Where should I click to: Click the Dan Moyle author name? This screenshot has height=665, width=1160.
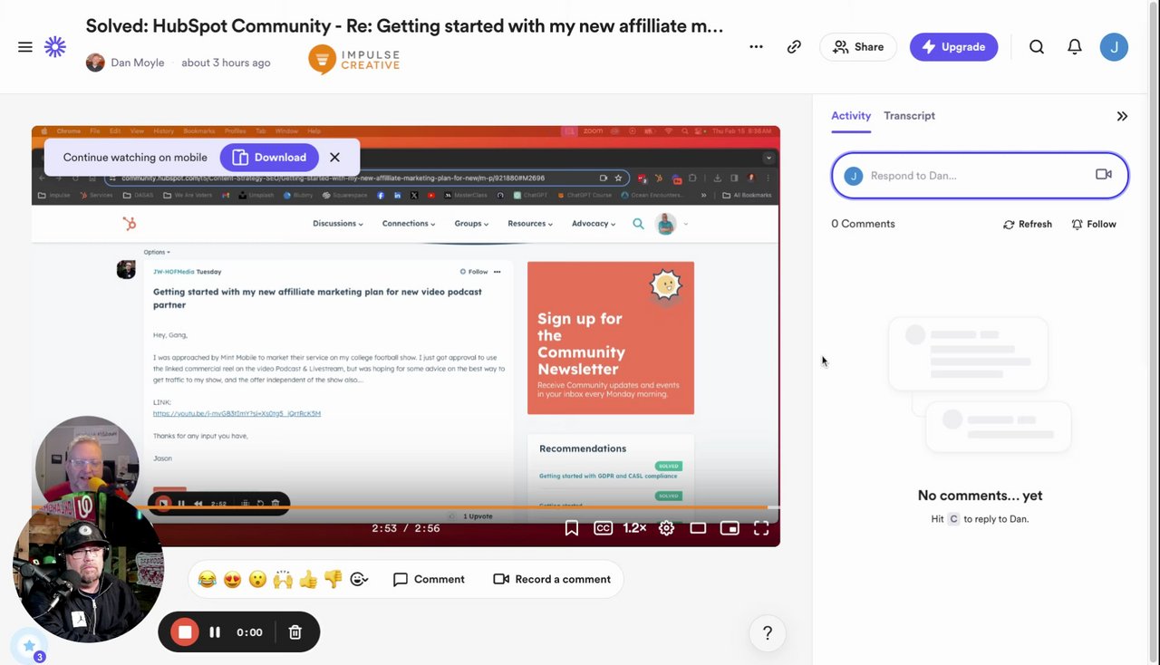coord(138,63)
